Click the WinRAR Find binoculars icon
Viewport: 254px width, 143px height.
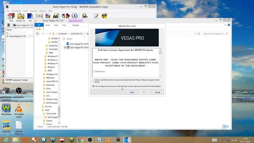56,16
